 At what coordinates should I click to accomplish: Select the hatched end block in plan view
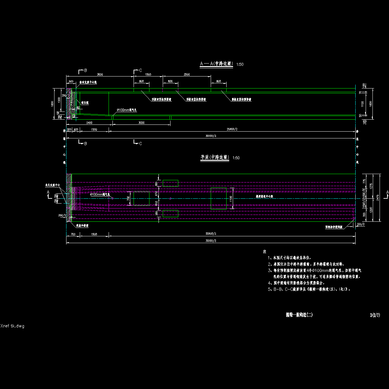69,198
